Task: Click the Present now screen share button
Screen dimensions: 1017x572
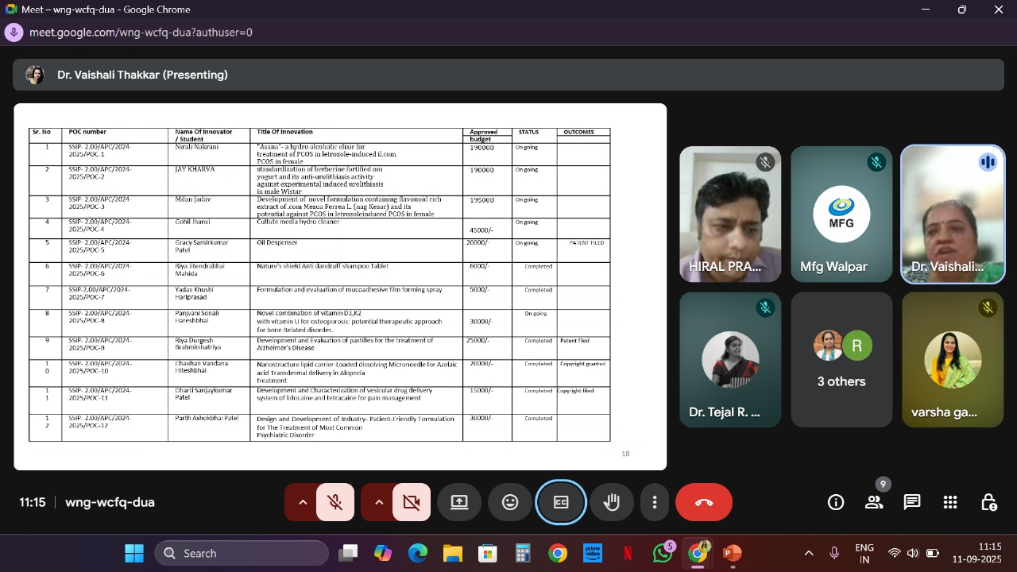Action: [459, 502]
